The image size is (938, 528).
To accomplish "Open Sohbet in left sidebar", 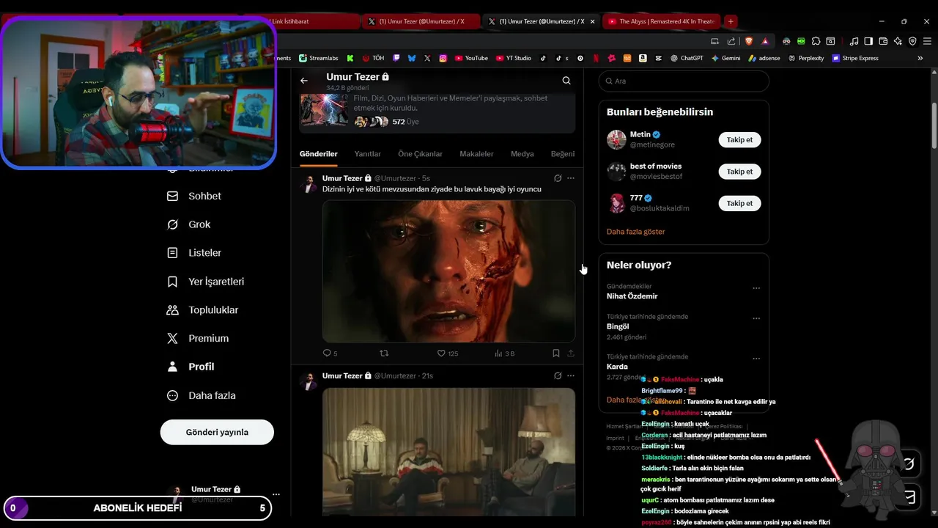I will point(194,196).
